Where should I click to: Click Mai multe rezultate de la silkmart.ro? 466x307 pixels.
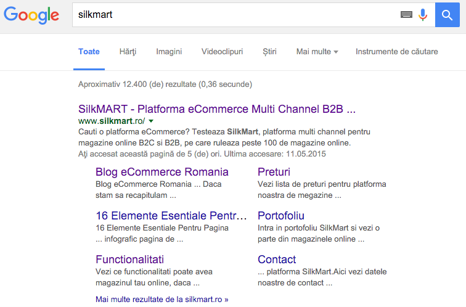coord(161,299)
